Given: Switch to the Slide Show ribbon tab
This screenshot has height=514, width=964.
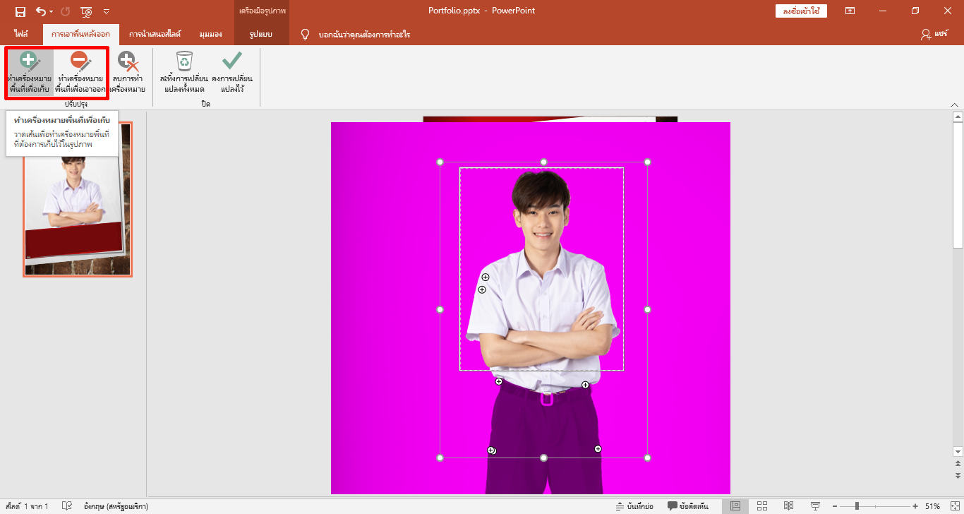Looking at the screenshot, I should pos(155,34).
